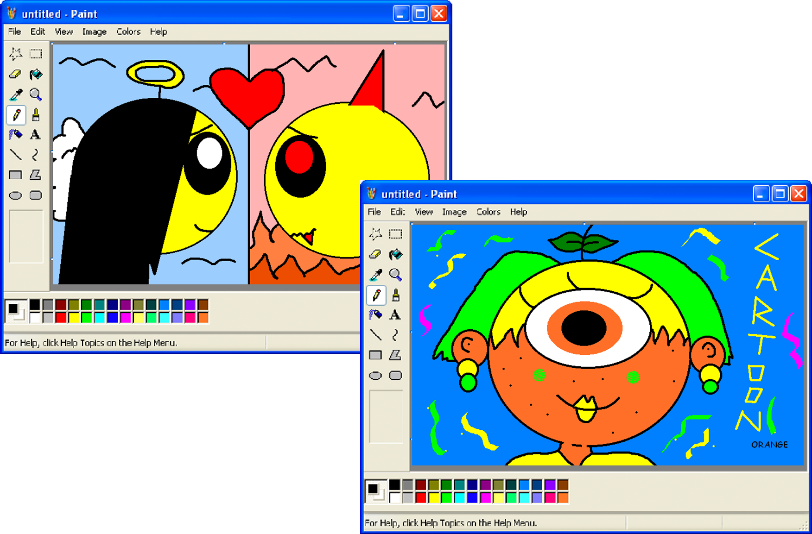The image size is (812, 534).
Task: Select the Curve tool
Action: tap(396, 335)
